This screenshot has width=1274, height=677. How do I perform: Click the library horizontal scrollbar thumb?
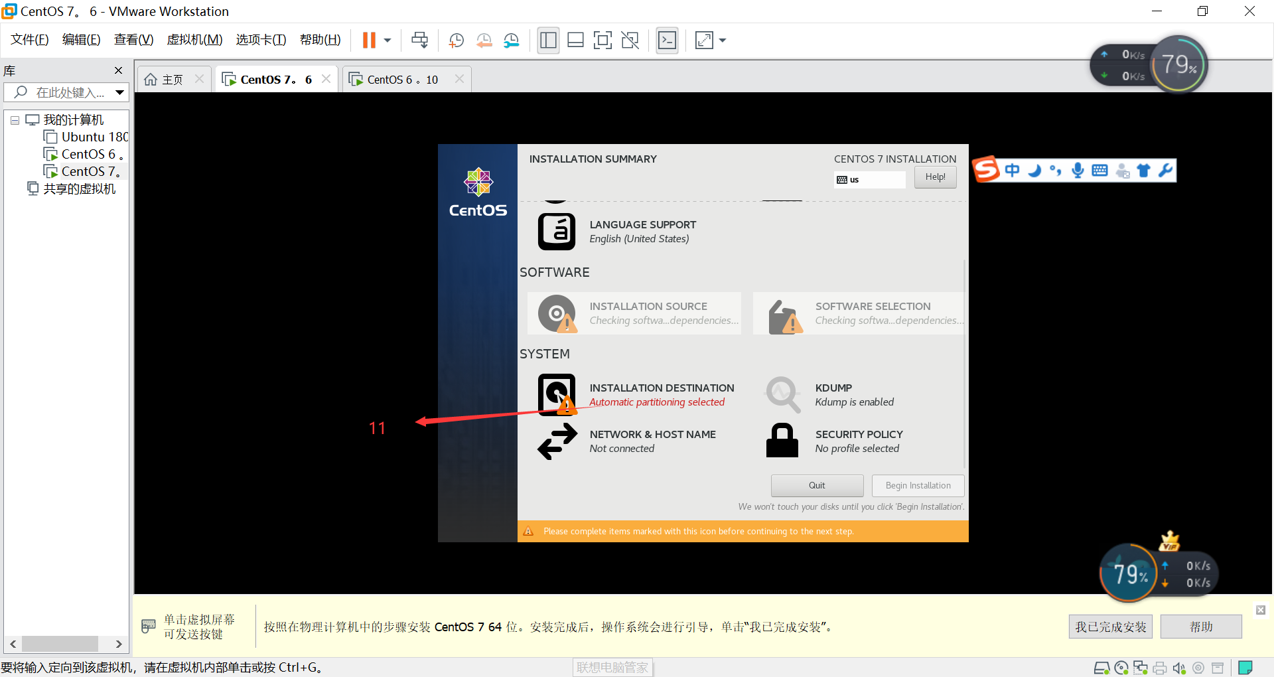click(x=60, y=644)
